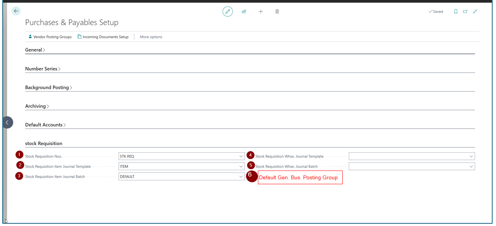The height and width of the screenshot is (226, 496).
Task: Expand the Default Accounts section
Action: 45,125
